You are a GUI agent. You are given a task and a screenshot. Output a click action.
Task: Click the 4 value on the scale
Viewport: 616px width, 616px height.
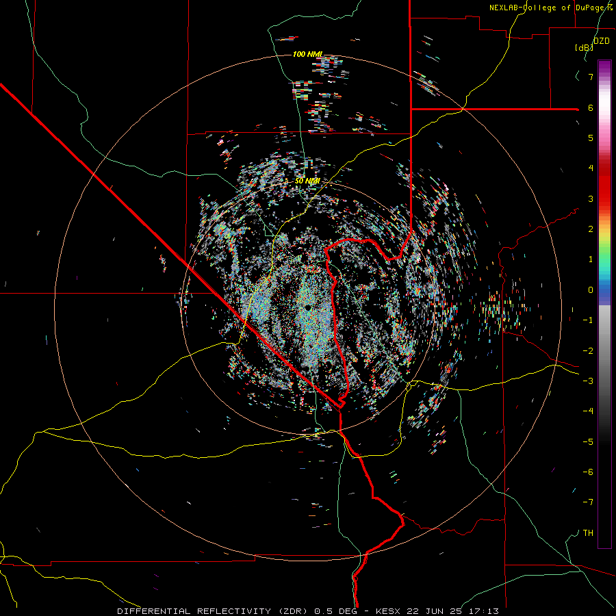point(591,168)
